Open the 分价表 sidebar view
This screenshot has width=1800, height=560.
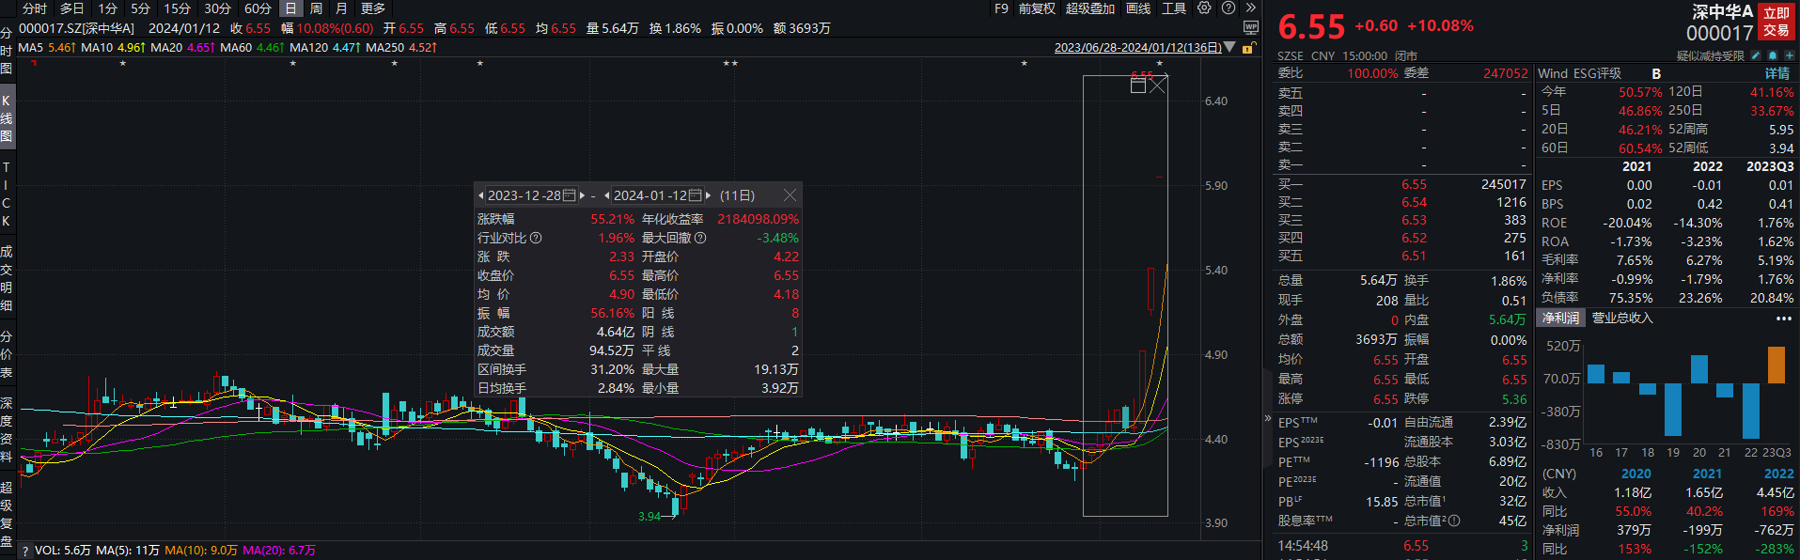(x=7, y=354)
